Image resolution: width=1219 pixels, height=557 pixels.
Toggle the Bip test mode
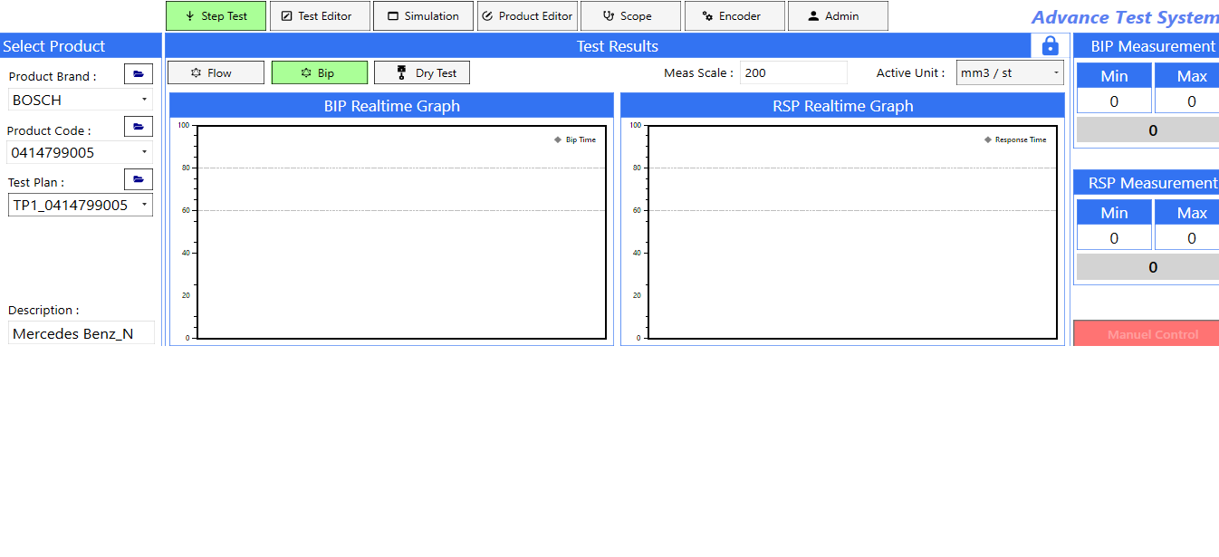pos(320,73)
